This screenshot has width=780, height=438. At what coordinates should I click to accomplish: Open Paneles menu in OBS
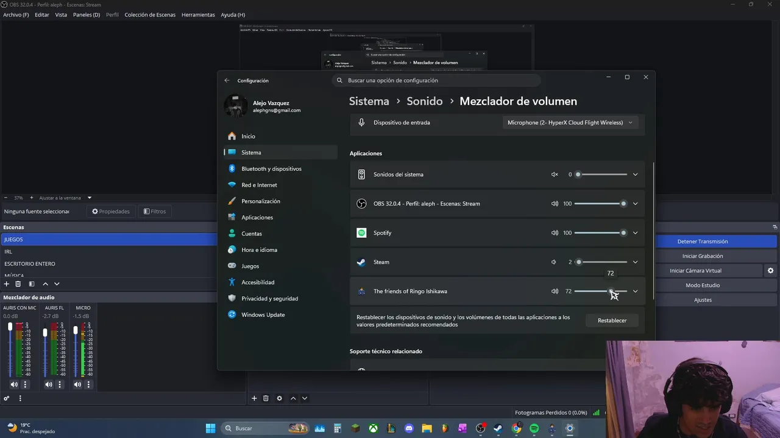pyautogui.click(x=87, y=15)
